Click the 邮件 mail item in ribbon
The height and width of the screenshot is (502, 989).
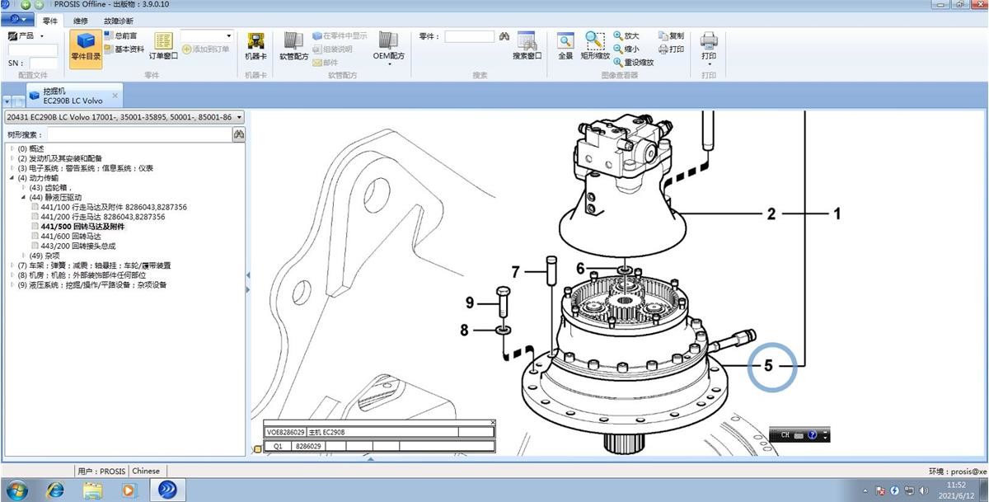pos(325,62)
